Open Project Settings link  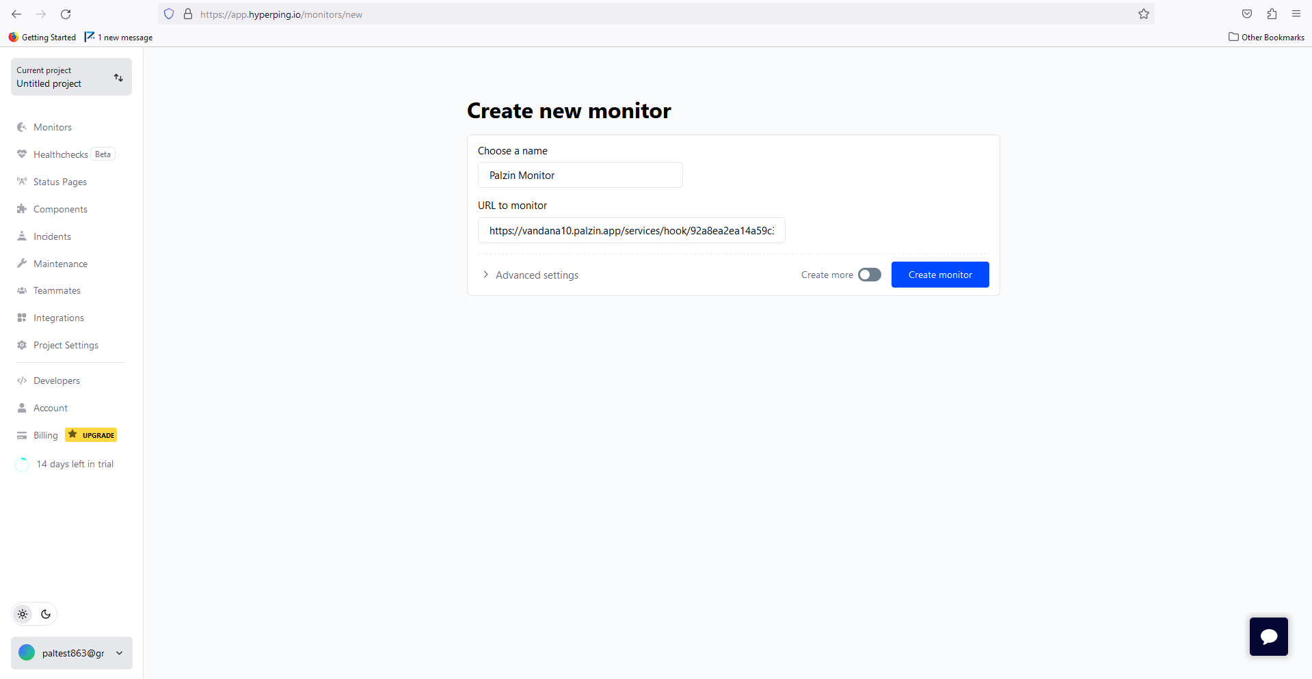66,345
